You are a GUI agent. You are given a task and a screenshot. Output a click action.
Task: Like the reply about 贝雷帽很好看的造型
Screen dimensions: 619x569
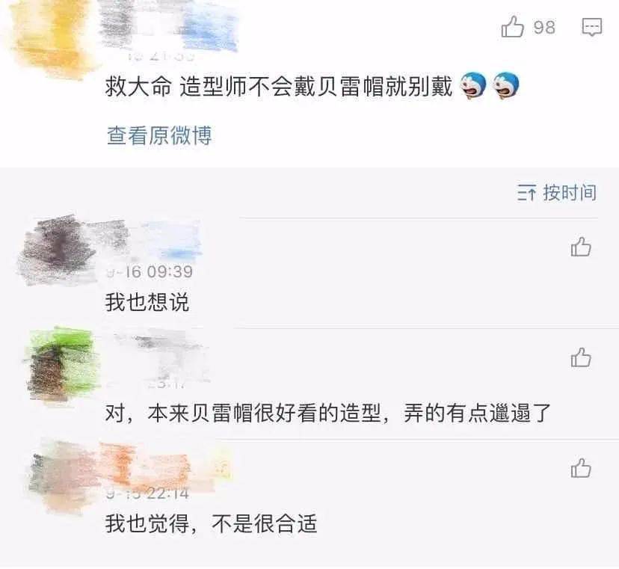coord(581,357)
